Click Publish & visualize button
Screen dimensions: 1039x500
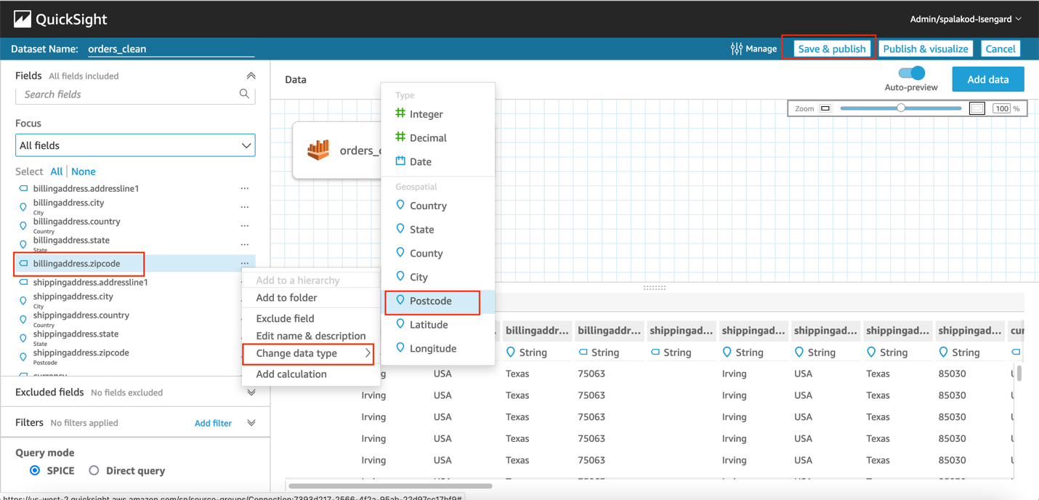pos(926,49)
